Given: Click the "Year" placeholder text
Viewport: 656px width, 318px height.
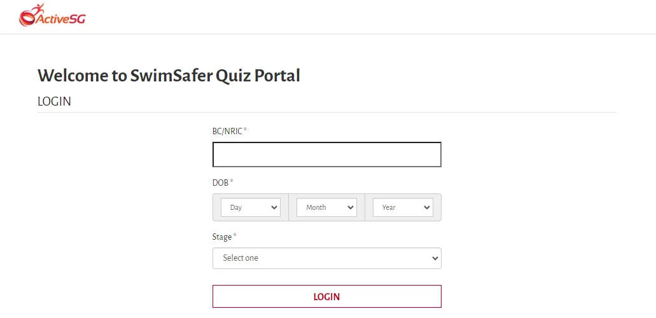Looking at the screenshot, I should coord(389,207).
